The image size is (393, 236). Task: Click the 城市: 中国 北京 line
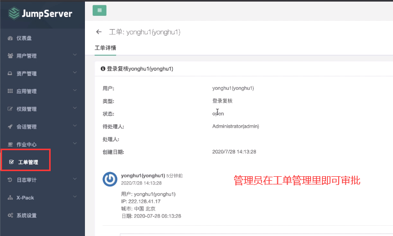[x=138, y=209]
